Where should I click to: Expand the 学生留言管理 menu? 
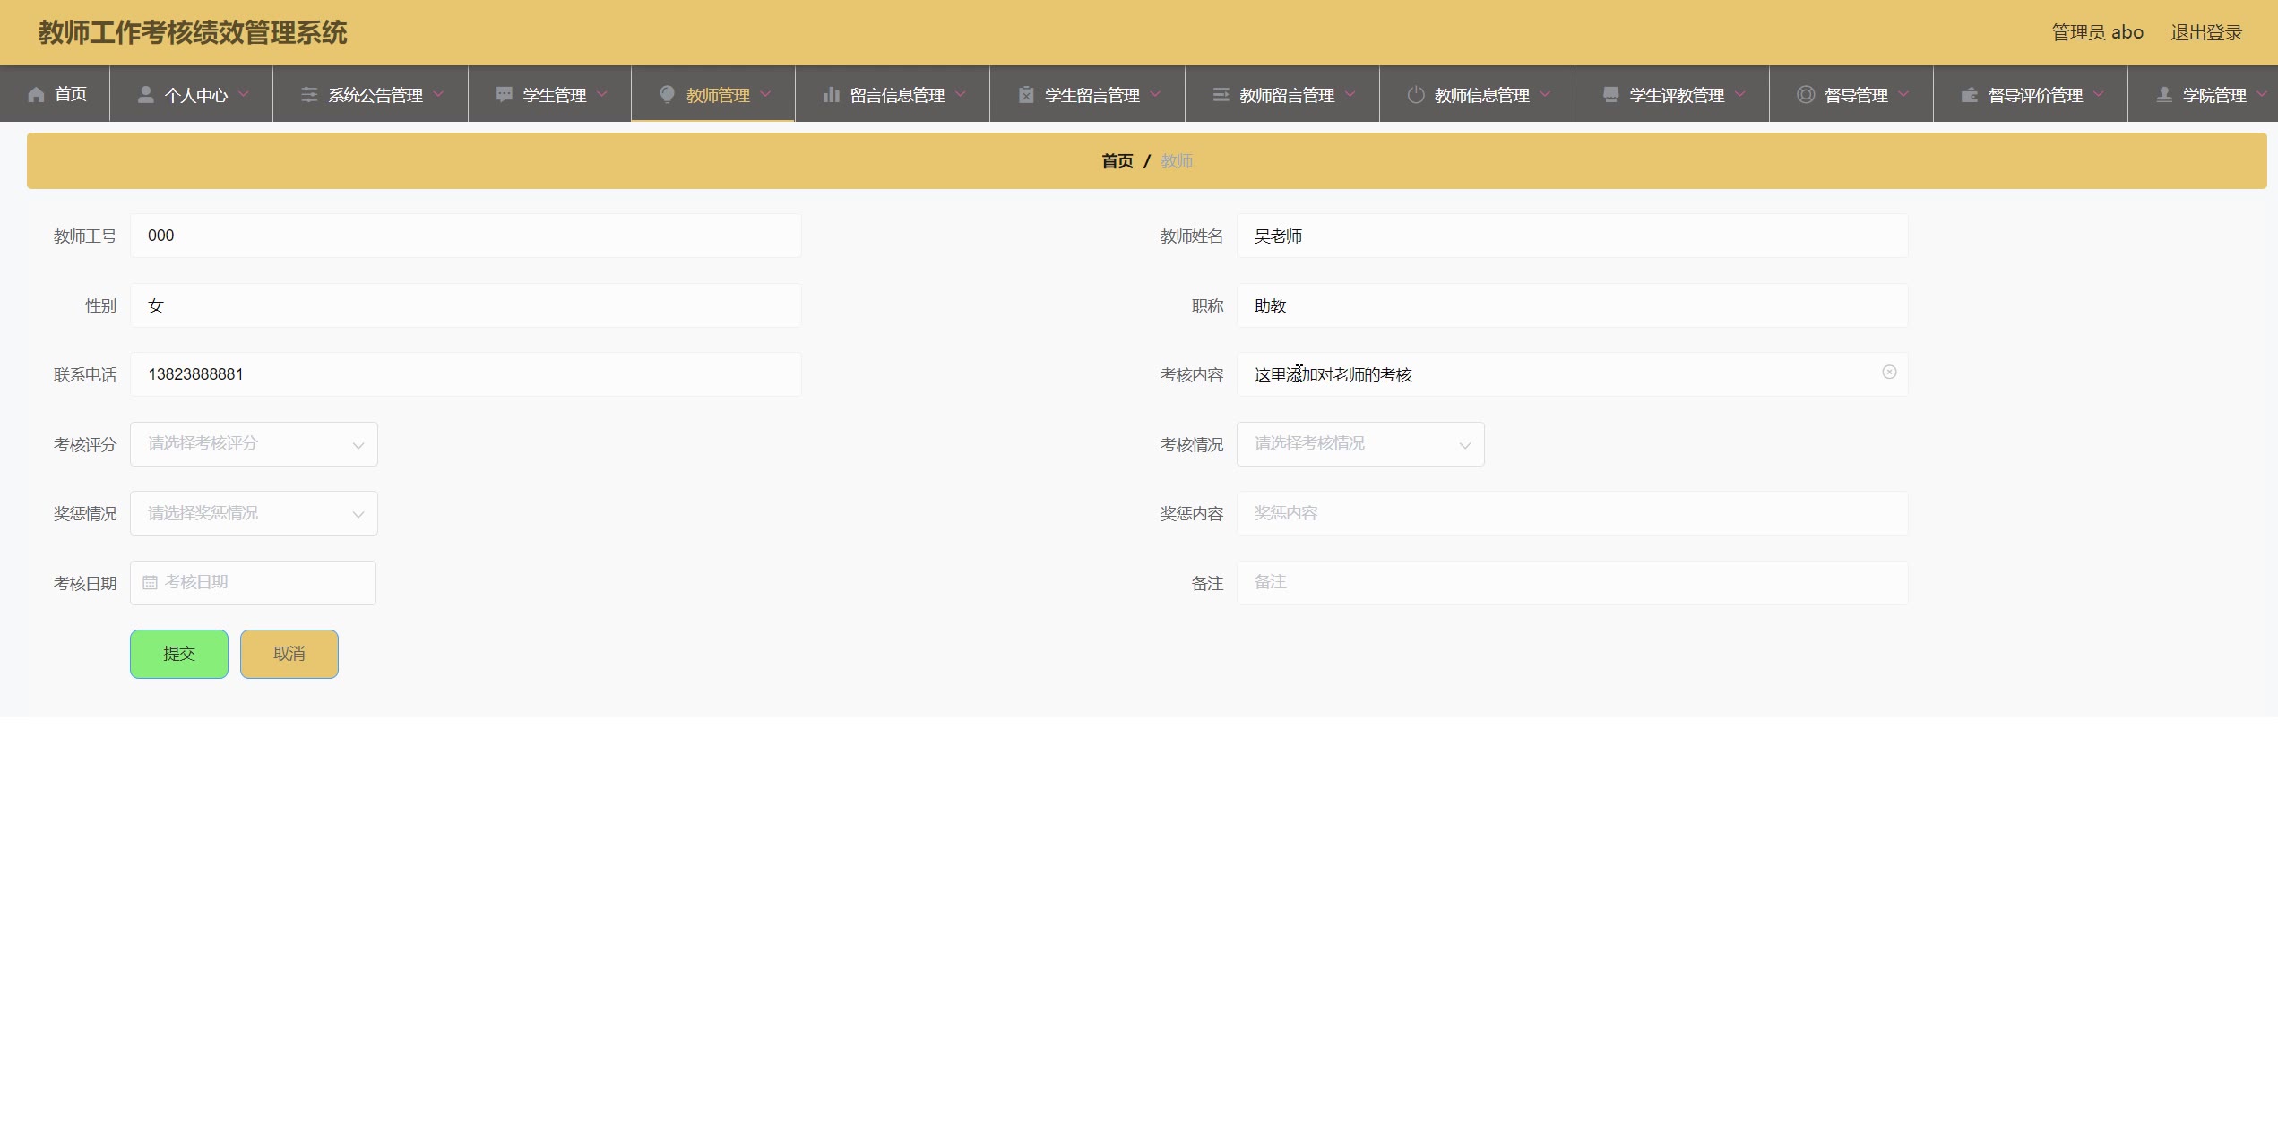1091,95
